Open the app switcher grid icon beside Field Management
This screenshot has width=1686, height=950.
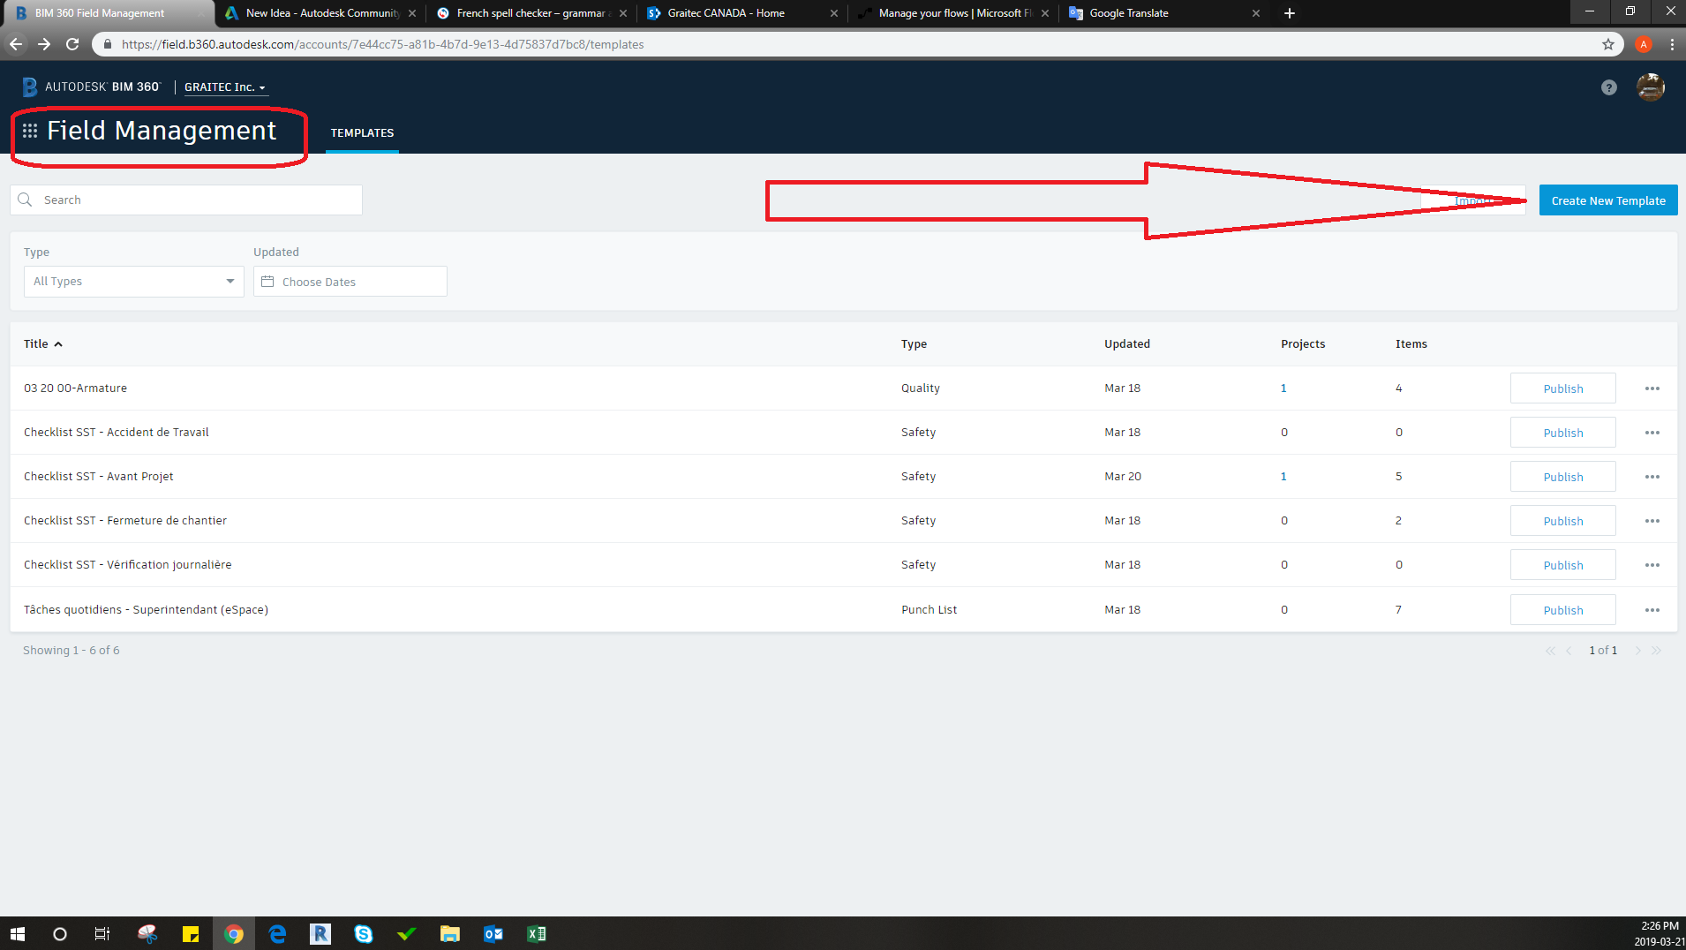tap(29, 130)
